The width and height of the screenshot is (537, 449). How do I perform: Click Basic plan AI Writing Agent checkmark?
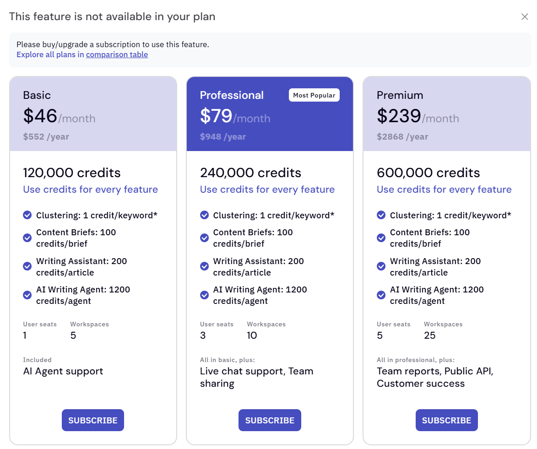tap(27, 295)
